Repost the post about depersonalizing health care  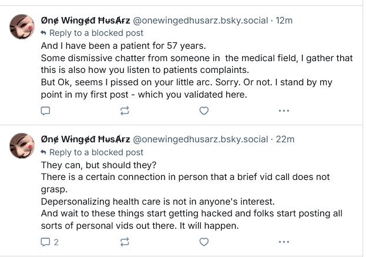[124, 242]
